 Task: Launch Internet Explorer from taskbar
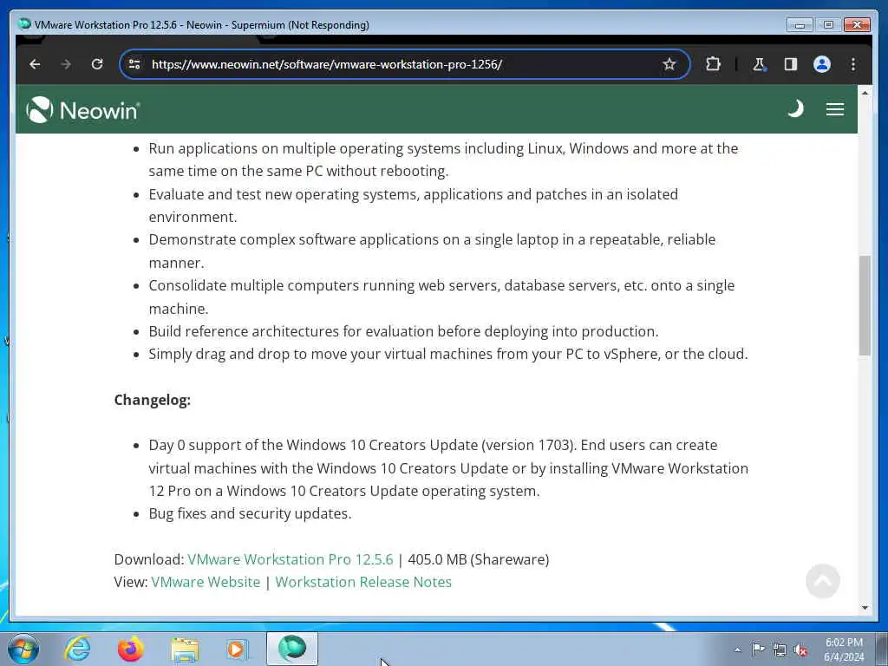point(77,649)
